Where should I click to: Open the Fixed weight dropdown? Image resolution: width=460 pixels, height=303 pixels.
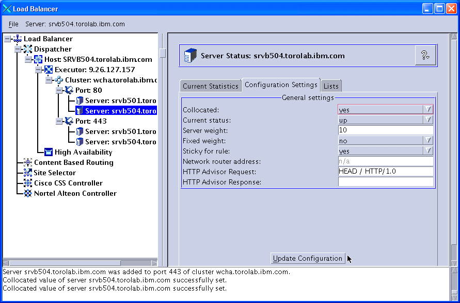point(428,141)
